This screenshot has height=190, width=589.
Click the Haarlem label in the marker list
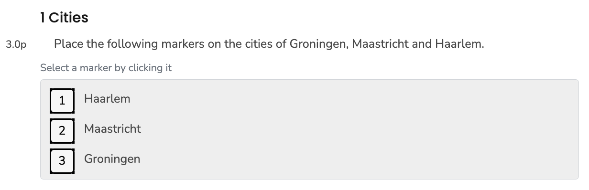coord(107,99)
